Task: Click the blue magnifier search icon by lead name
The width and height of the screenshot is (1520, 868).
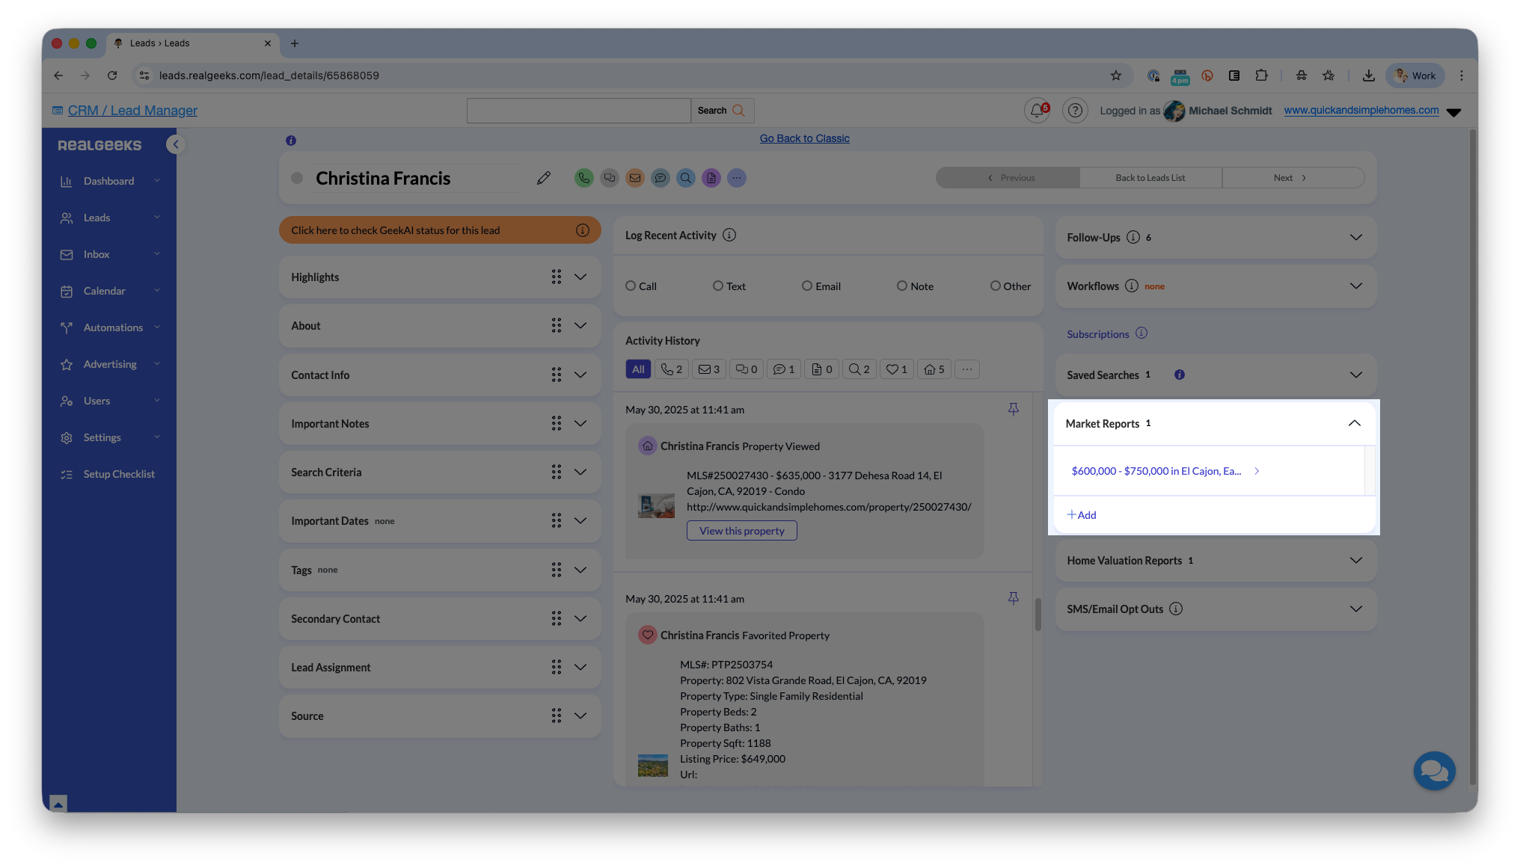Action: pos(685,178)
